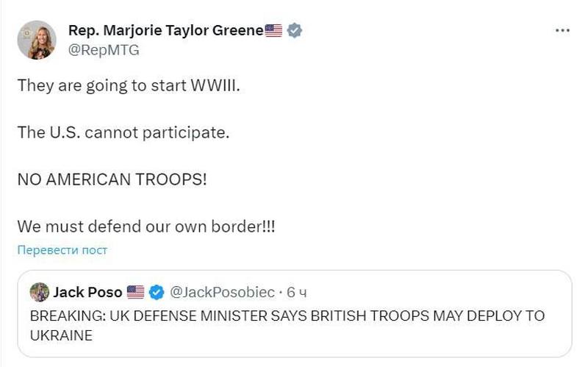
Task: Click the "NO AMERICAN TROOPS!" line
Action: tap(112, 179)
